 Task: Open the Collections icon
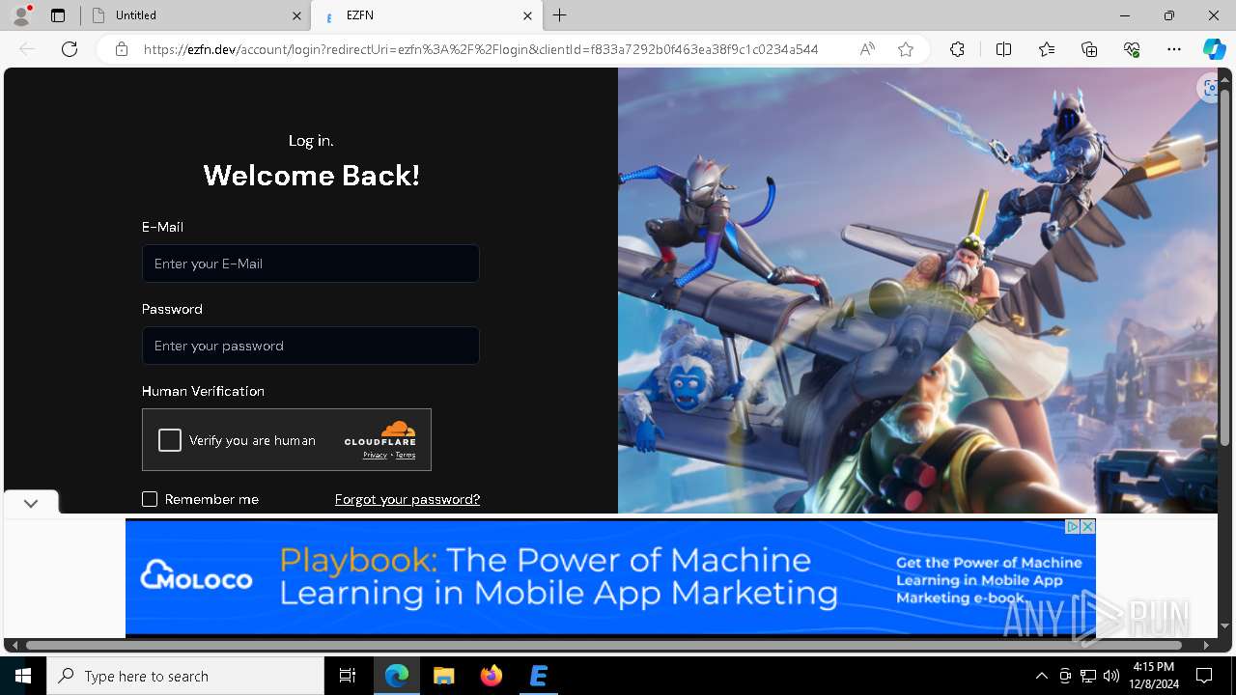click(x=1089, y=49)
